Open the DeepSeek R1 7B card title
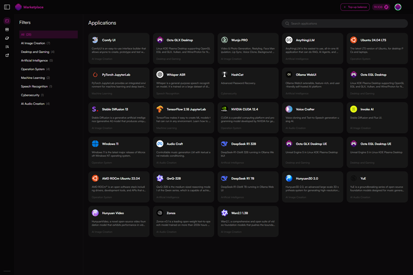 click(243, 179)
